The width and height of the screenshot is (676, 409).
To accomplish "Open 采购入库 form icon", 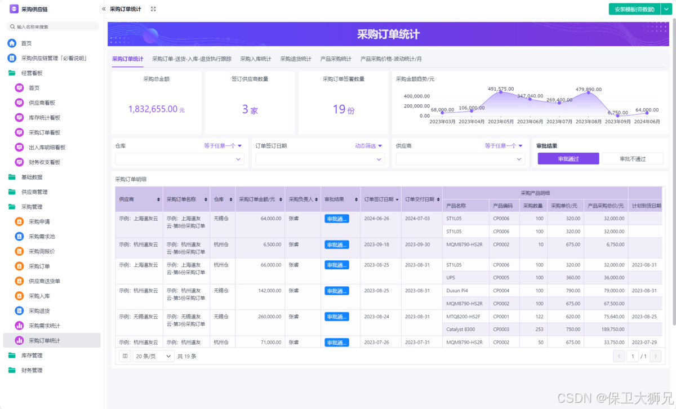I will coord(19,296).
